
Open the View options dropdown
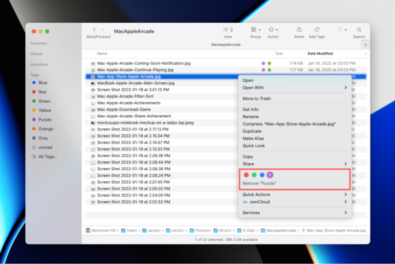point(228,29)
